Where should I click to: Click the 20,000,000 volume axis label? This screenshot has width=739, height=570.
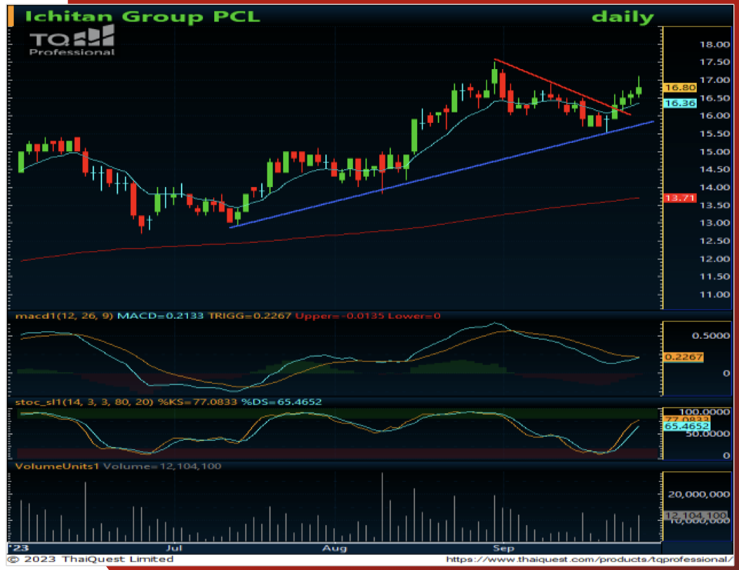click(699, 494)
